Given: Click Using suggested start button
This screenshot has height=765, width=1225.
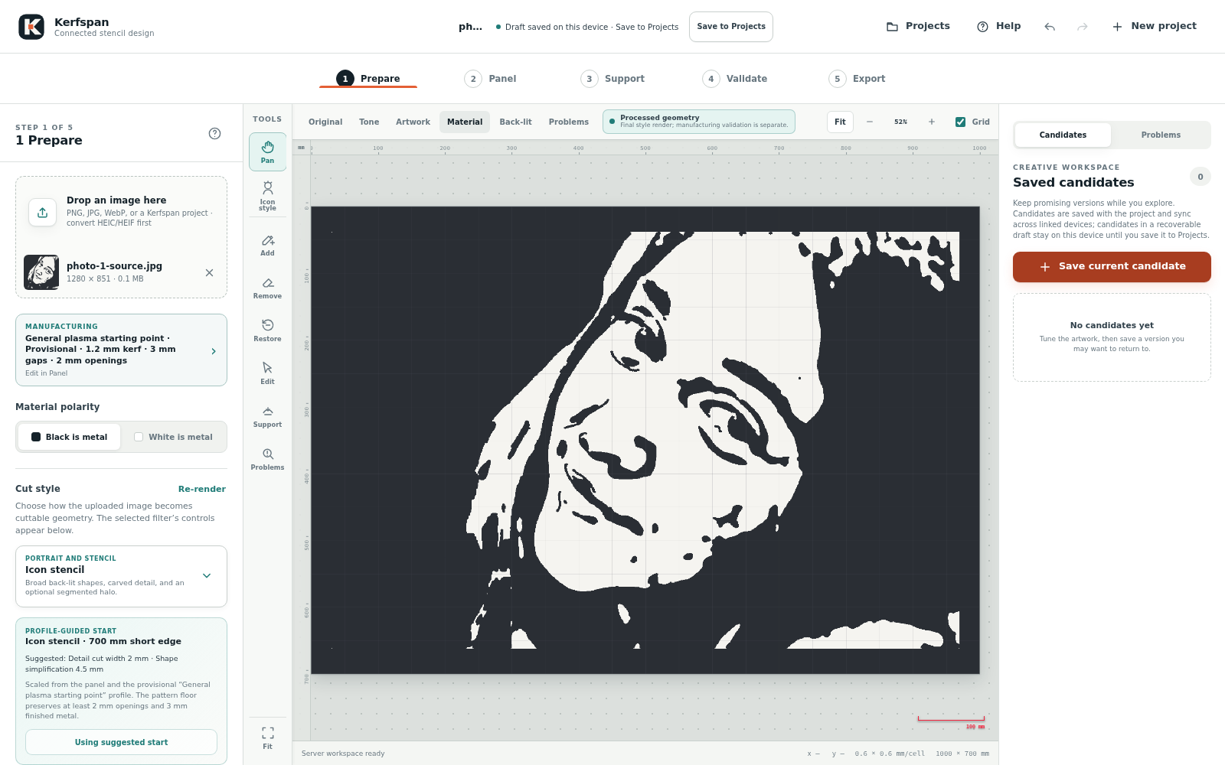Looking at the screenshot, I should coord(121,742).
